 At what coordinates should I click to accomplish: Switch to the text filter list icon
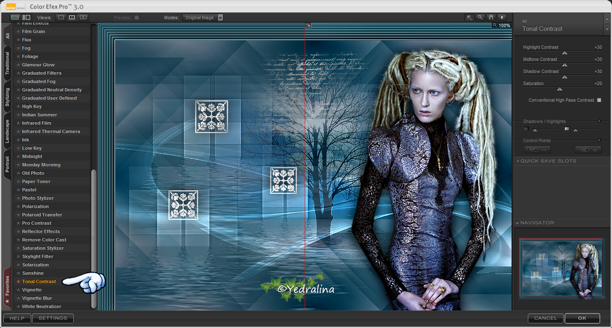[26, 18]
